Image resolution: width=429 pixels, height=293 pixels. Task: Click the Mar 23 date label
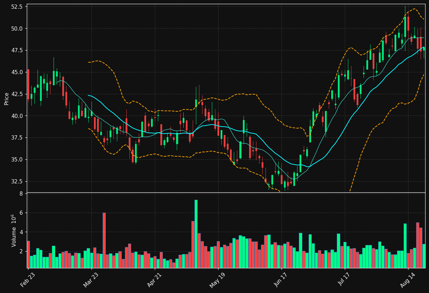pos(90,280)
